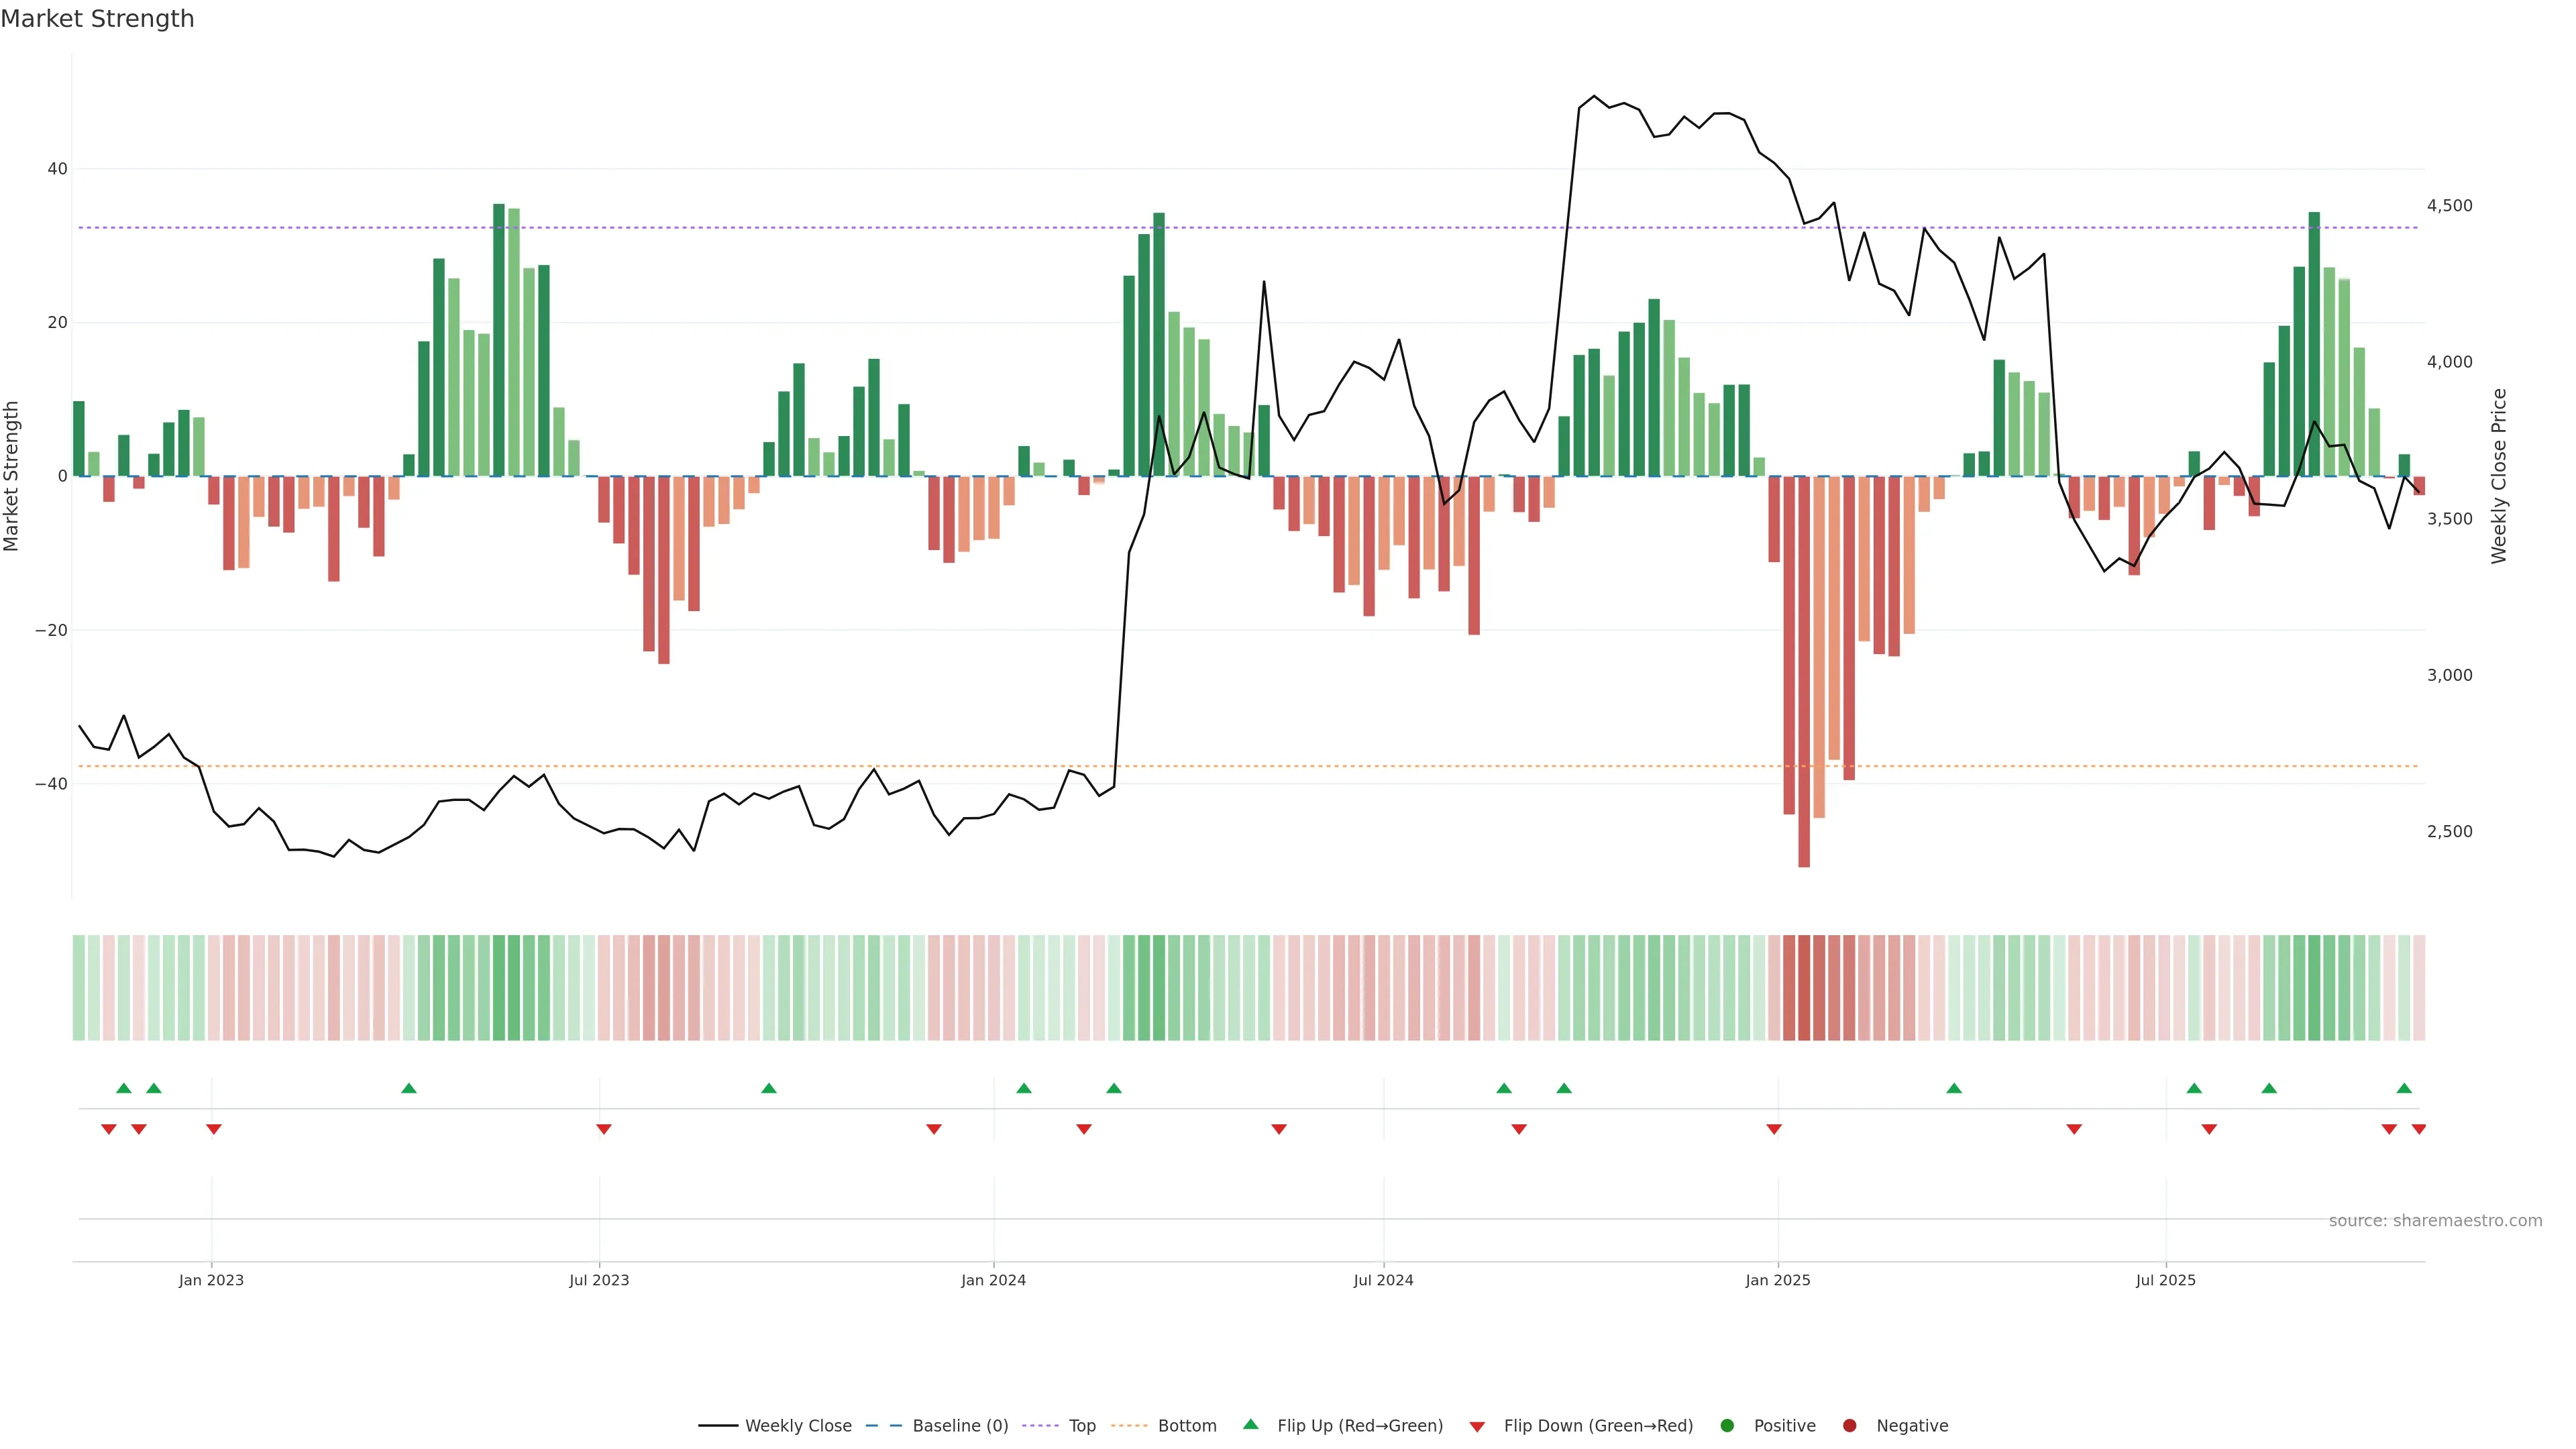Click the Negative red dot legend icon

pyautogui.click(x=1849, y=1426)
